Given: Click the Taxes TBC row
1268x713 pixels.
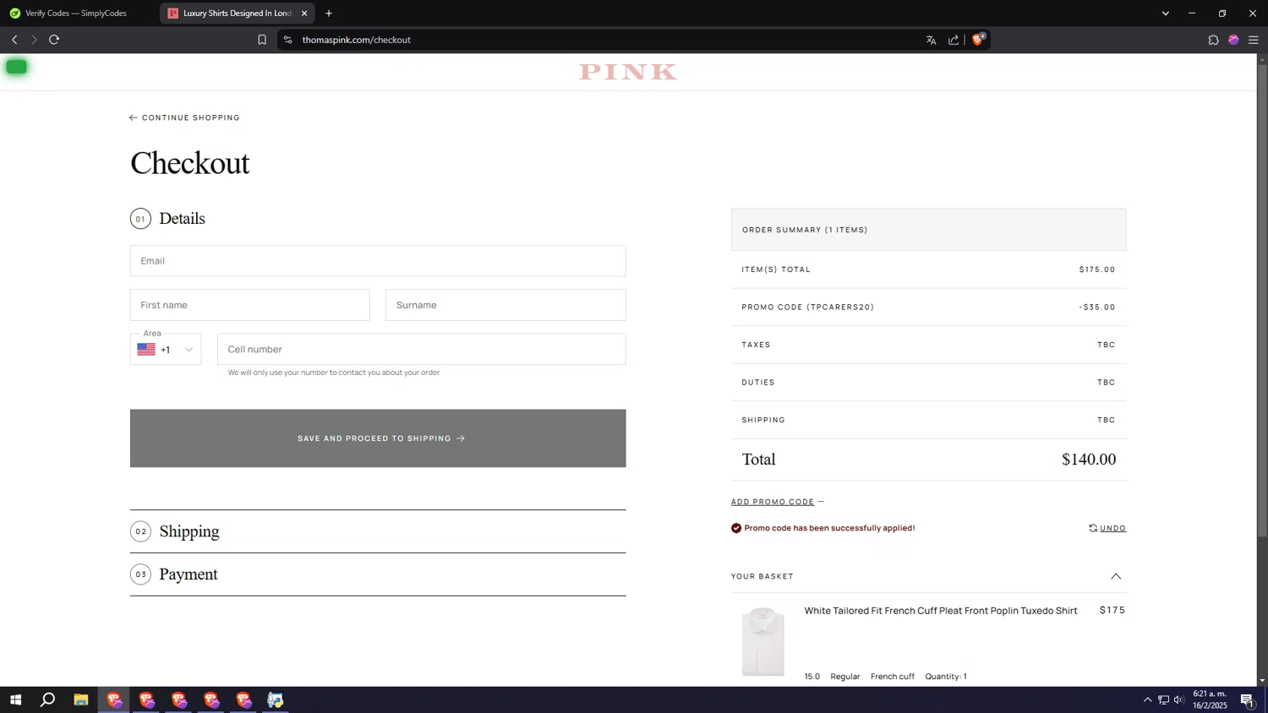Looking at the screenshot, I should [x=928, y=345].
